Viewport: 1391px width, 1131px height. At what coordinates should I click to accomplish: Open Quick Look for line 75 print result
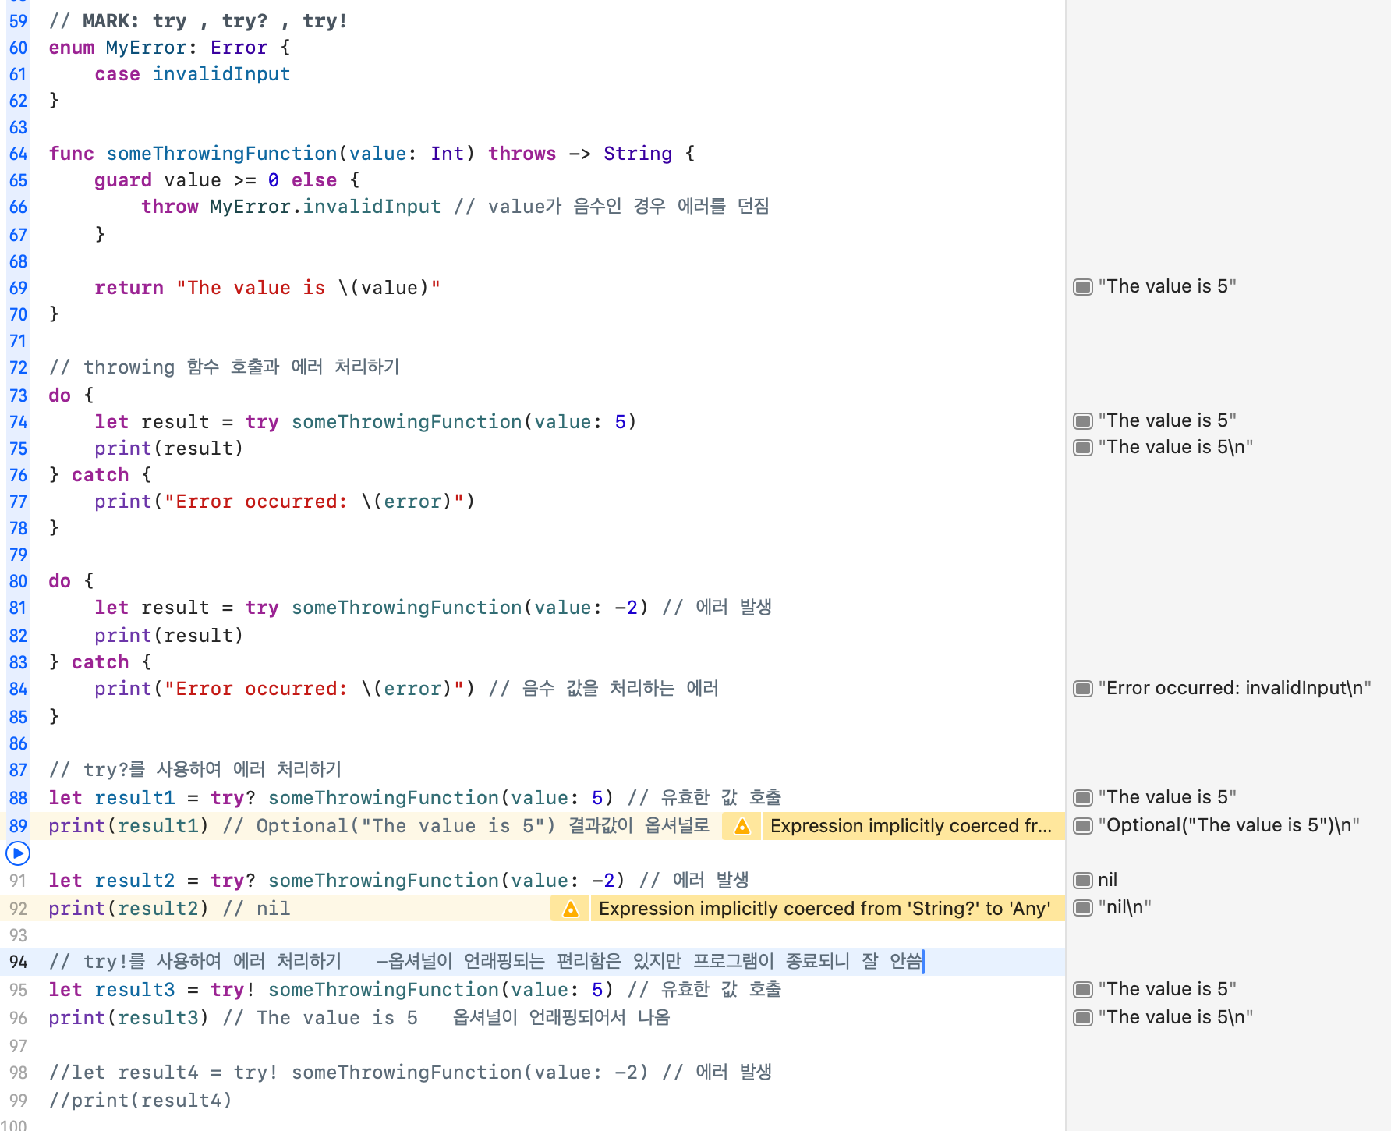pos(1082,448)
